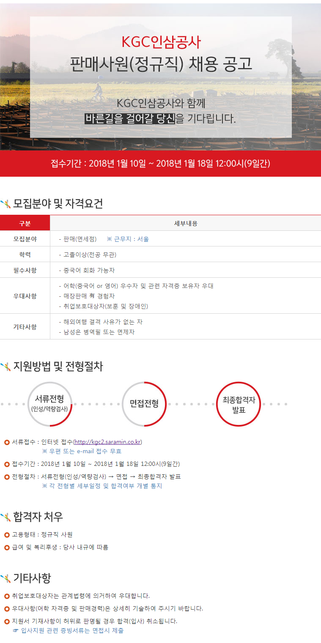
Task: Click bullet icon next to 급여 및 복리후생
Action: [7, 547]
